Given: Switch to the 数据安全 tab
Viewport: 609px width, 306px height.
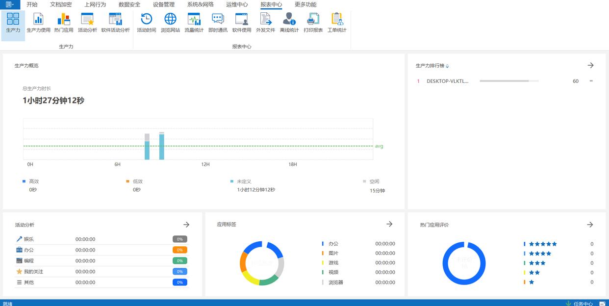Looking at the screenshot, I should 129,4.
